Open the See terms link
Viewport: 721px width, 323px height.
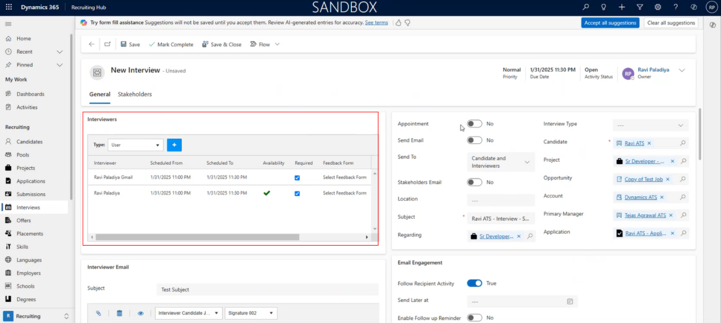[x=376, y=23]
